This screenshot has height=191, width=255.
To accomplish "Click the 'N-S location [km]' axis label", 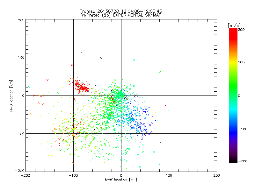I will [x=11, y=95].
